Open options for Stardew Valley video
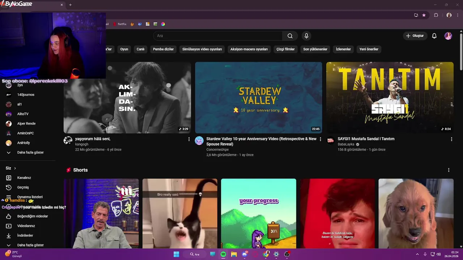This screenshot has width=463, height=260. [320, 139]
